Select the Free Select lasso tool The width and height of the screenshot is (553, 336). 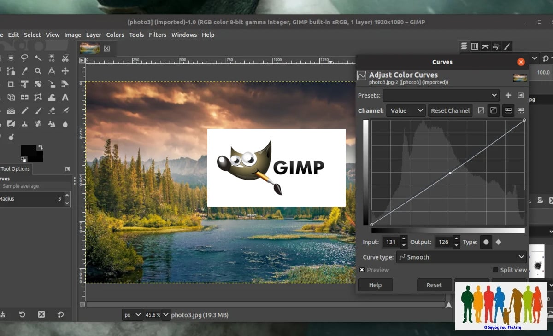click(24, 58)
